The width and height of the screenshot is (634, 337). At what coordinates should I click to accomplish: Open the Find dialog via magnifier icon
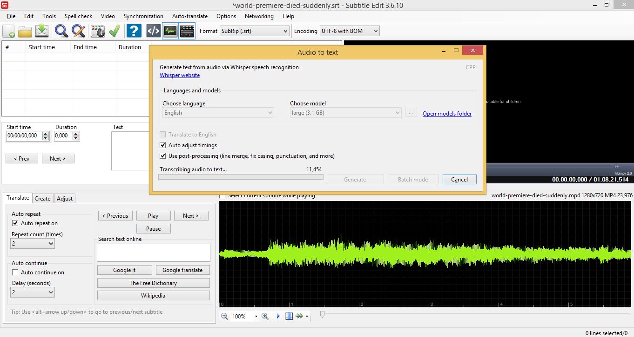(x=61, y=31)
